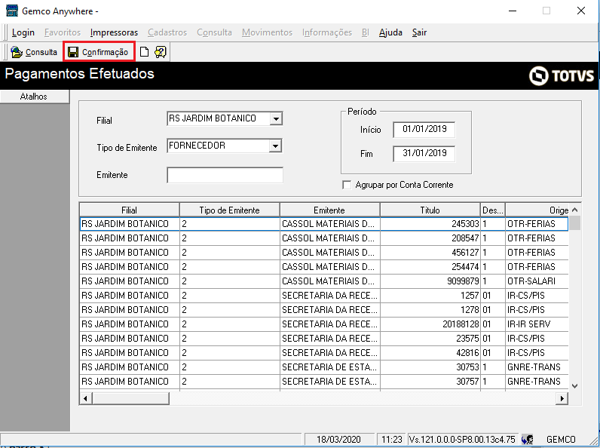Click the status bar time 11:23

click(391, 439)
